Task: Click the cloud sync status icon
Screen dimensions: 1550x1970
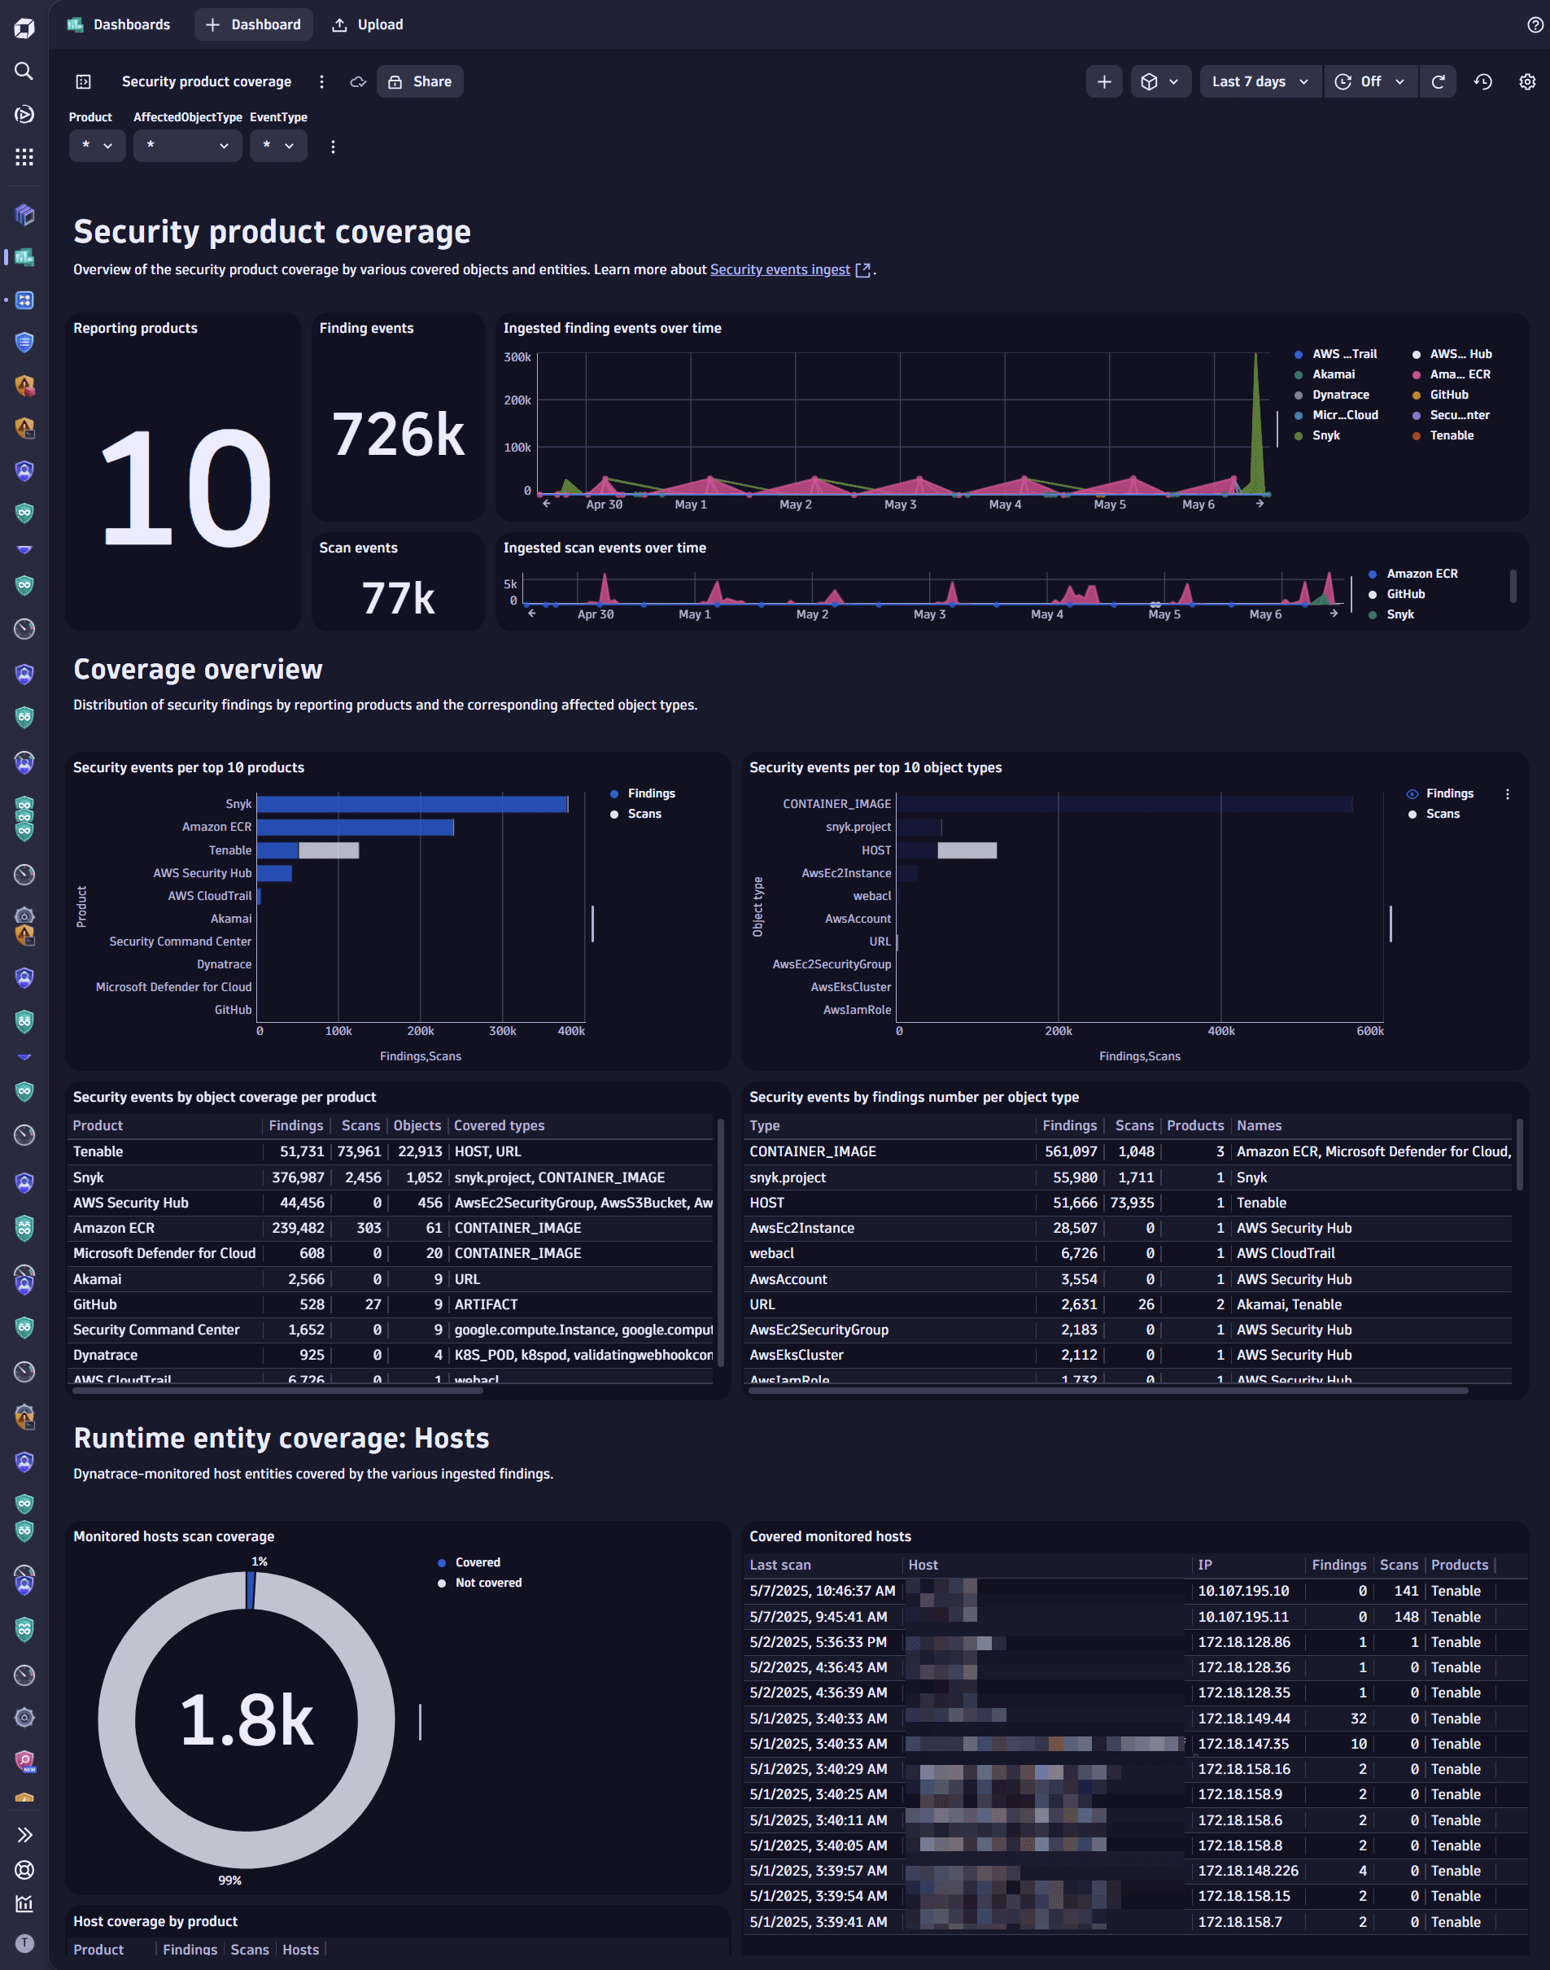Action: click(x=359, y=81)
